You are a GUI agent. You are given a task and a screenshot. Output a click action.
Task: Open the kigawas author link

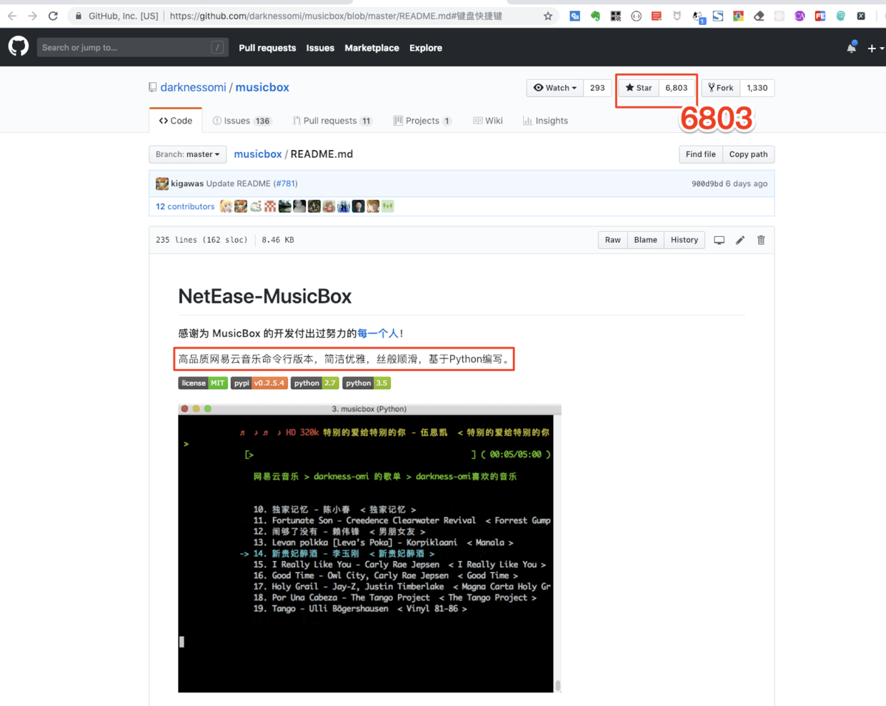187,183
